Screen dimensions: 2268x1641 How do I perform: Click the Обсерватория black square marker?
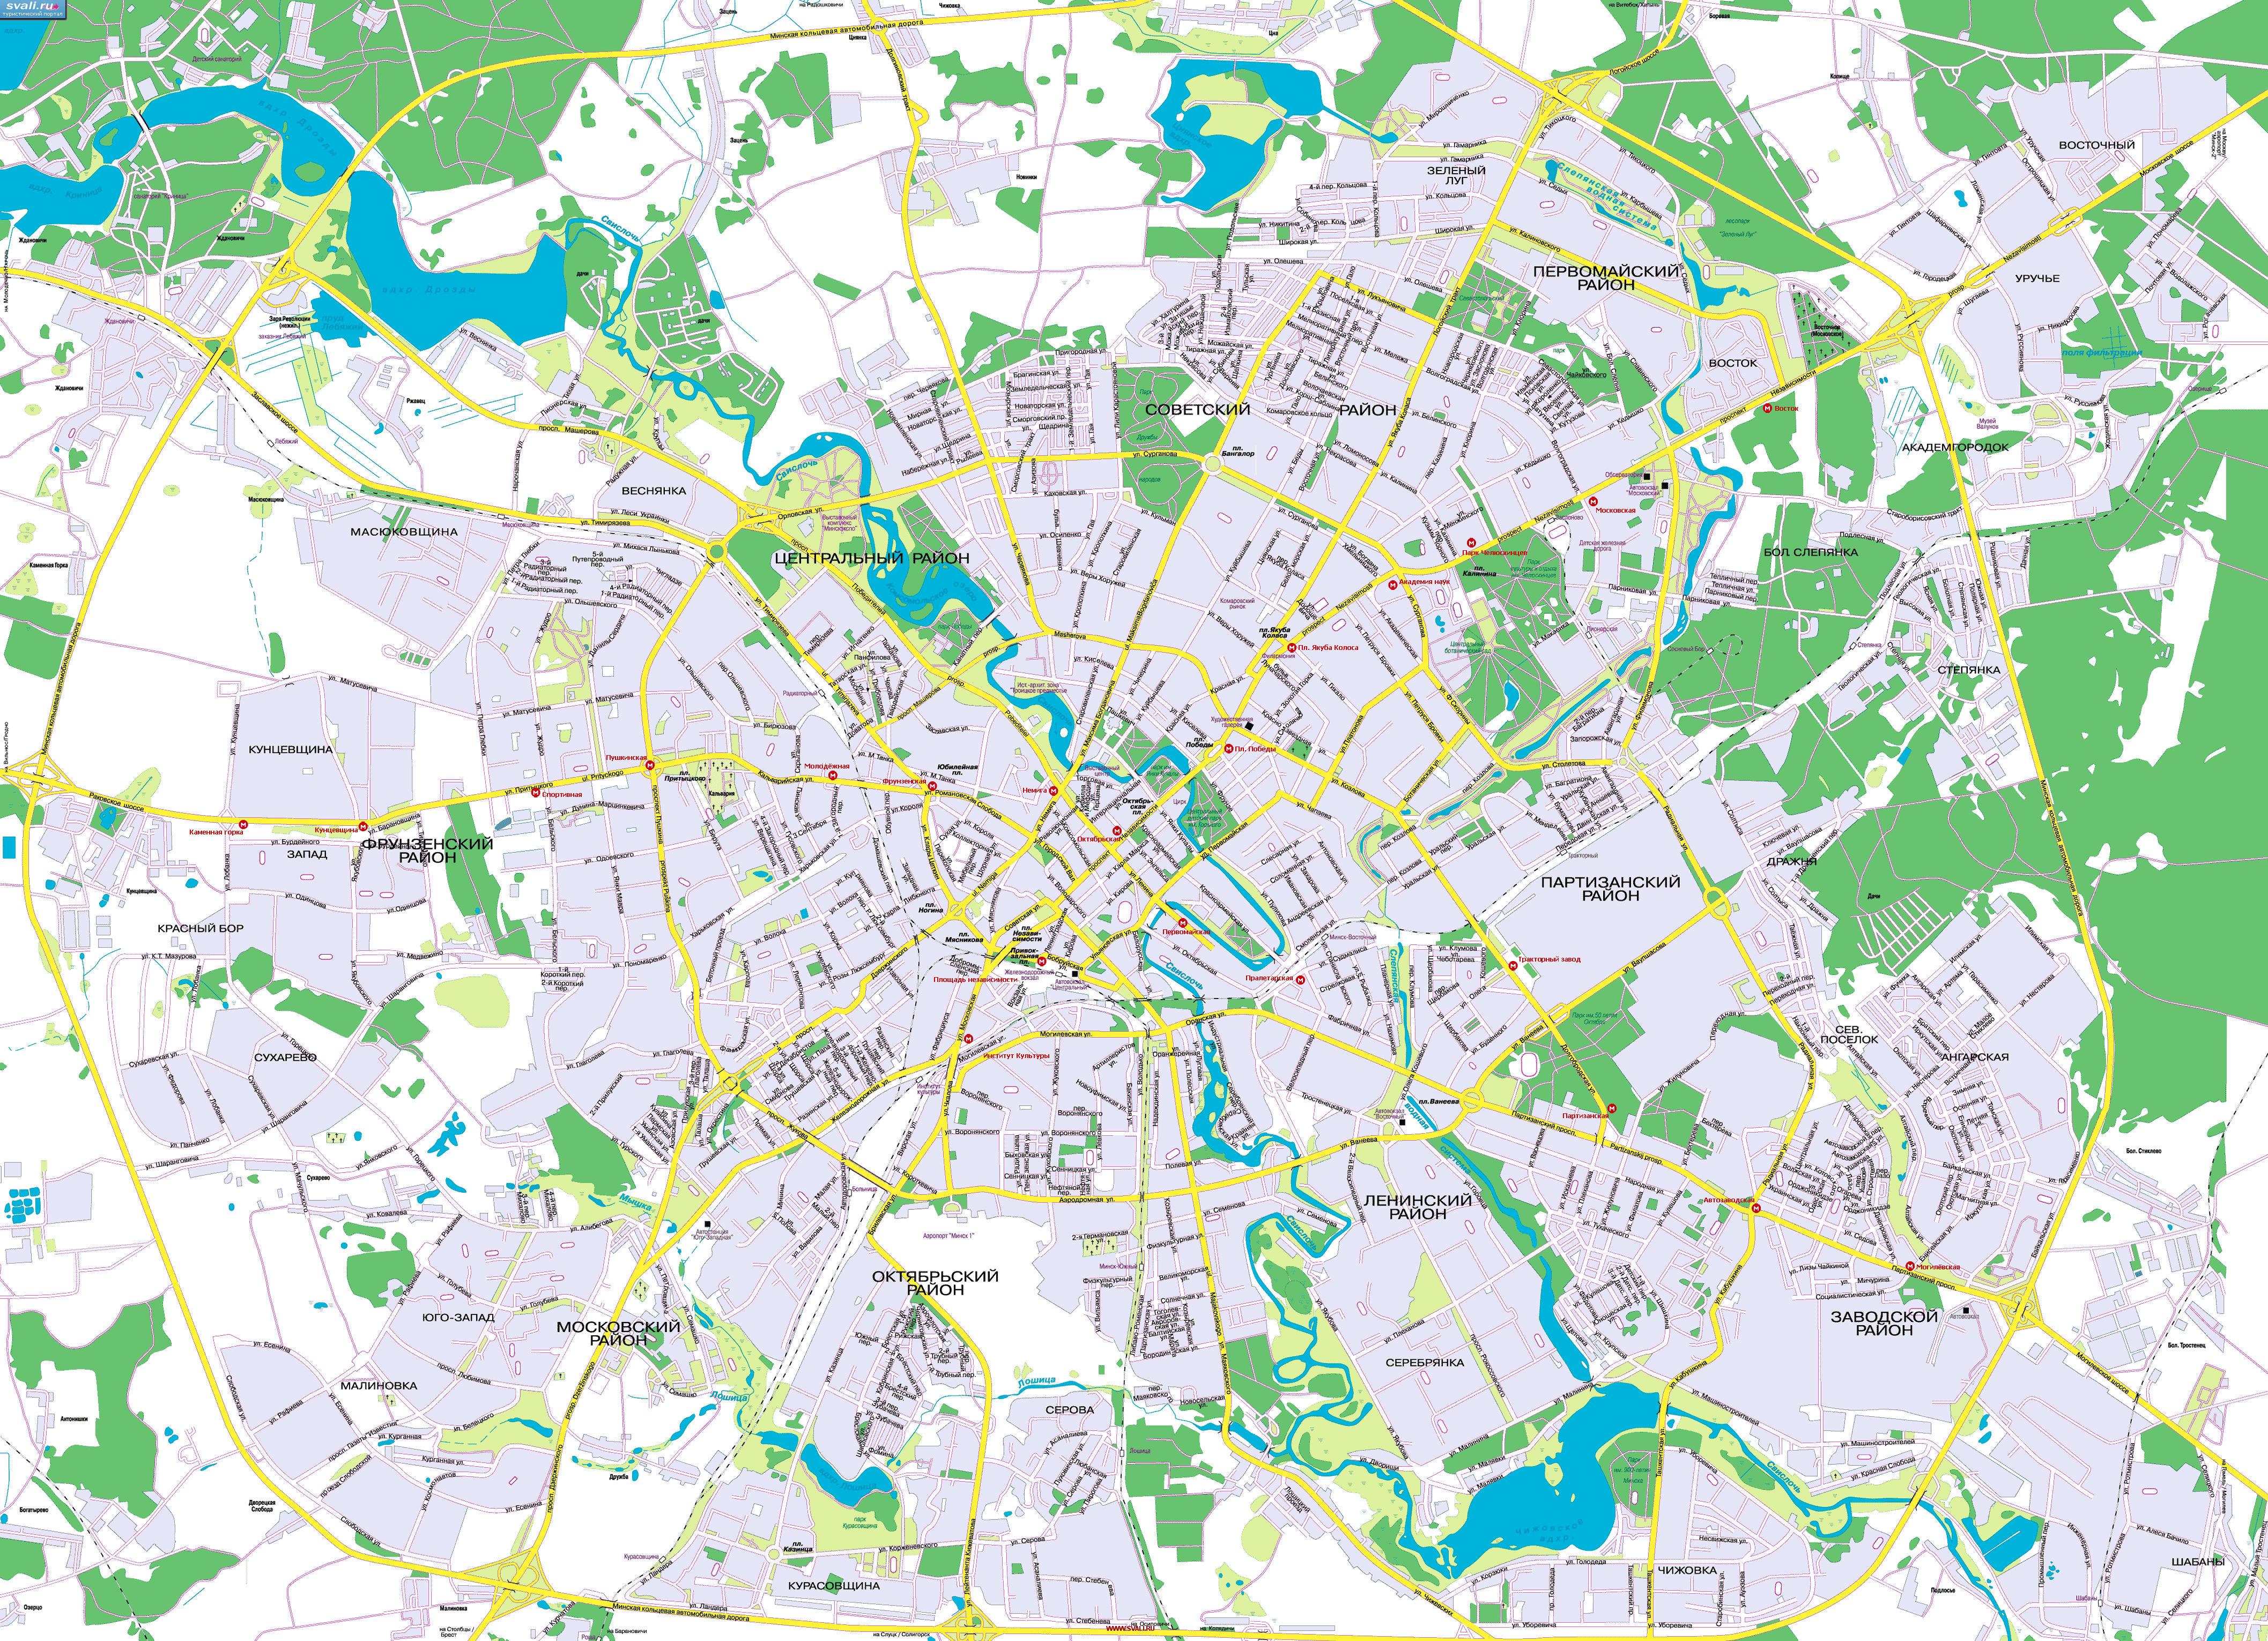click(x=1647, y=476)
